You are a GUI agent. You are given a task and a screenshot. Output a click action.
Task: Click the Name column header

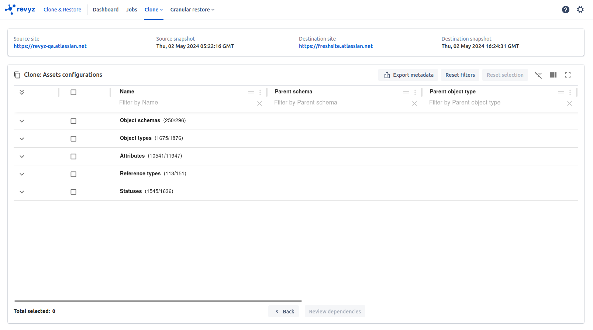[127, 92]
